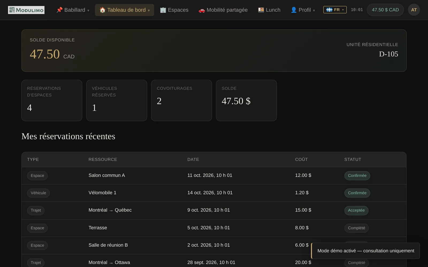The width and height of the screenshot is (428, 267).
Task: Select the Covoiturages stat card
Action: pos(181,100)
